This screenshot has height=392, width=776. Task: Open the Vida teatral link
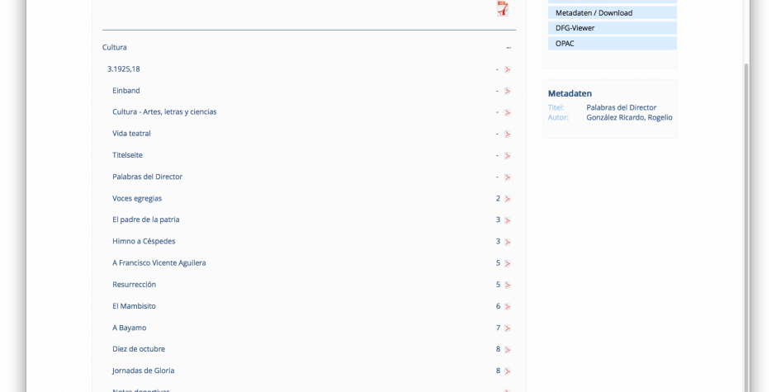coord(131,134)
